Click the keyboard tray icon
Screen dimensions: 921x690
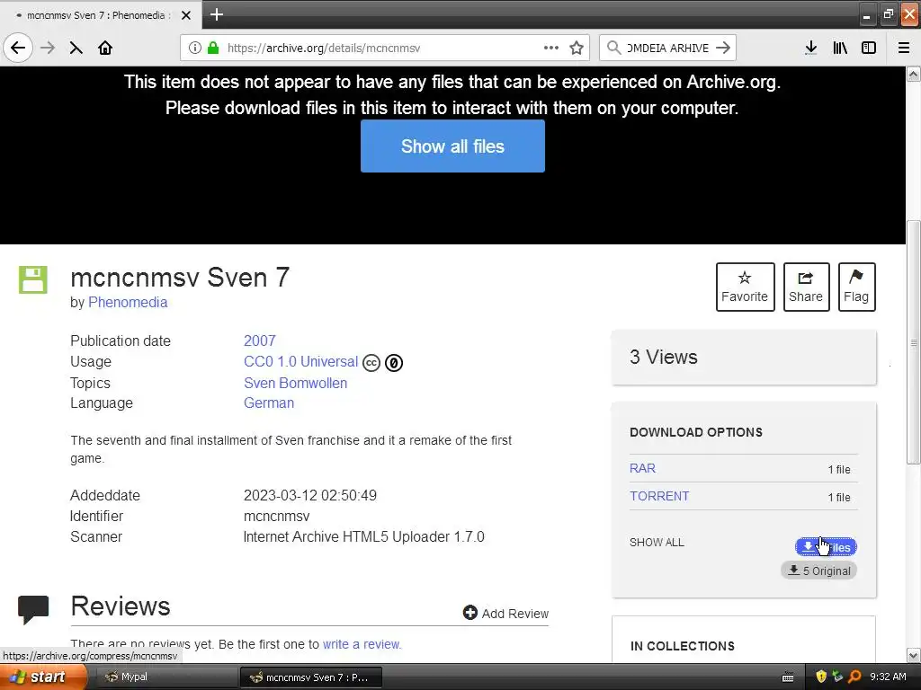click(x=788, y=677)
